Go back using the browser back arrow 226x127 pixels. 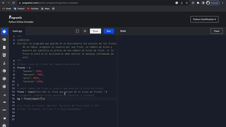pos(4,3)
